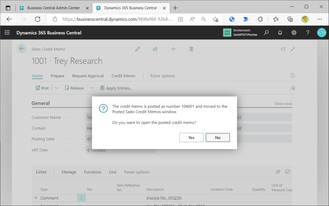Click the pencil edit icon on the credit memo
Image resolution: width=329 pixels, height=206 pixels.
138,49
